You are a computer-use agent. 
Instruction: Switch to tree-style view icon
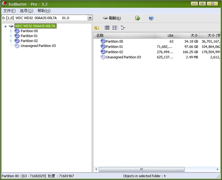tap(123, 28)
